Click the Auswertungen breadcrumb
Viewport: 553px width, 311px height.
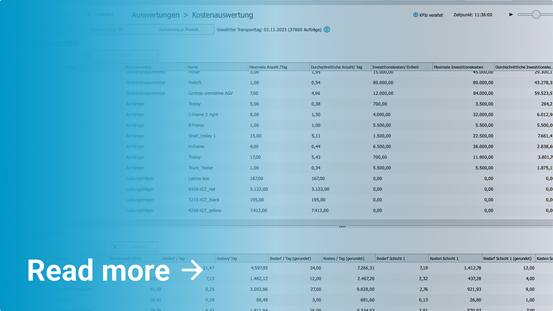pos(155,15)
